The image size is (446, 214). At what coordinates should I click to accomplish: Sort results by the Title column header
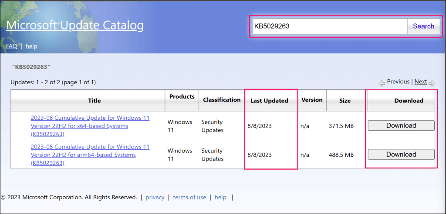[x=94, y=101]
